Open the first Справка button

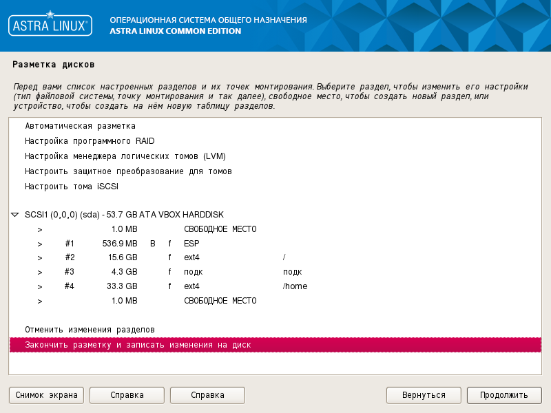tap(126, 395)
